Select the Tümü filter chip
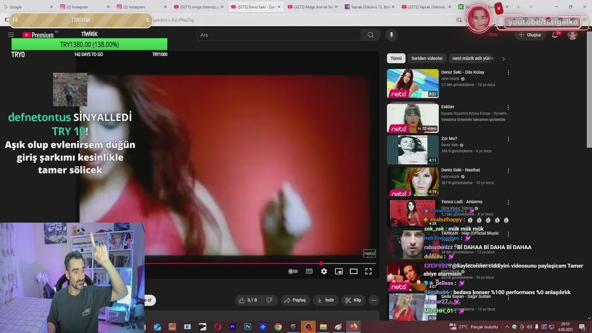This screenshot has width=592, height=333. point(396,58)
